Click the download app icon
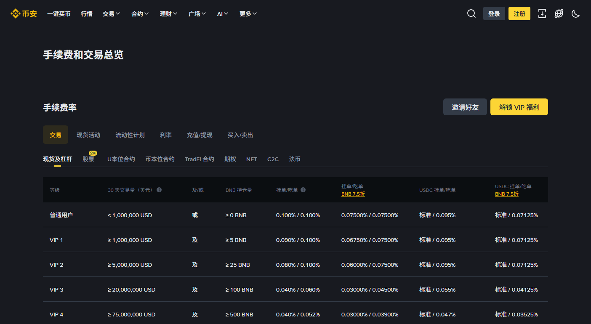Viewport: 591px width, 324px height. (542, 14)
